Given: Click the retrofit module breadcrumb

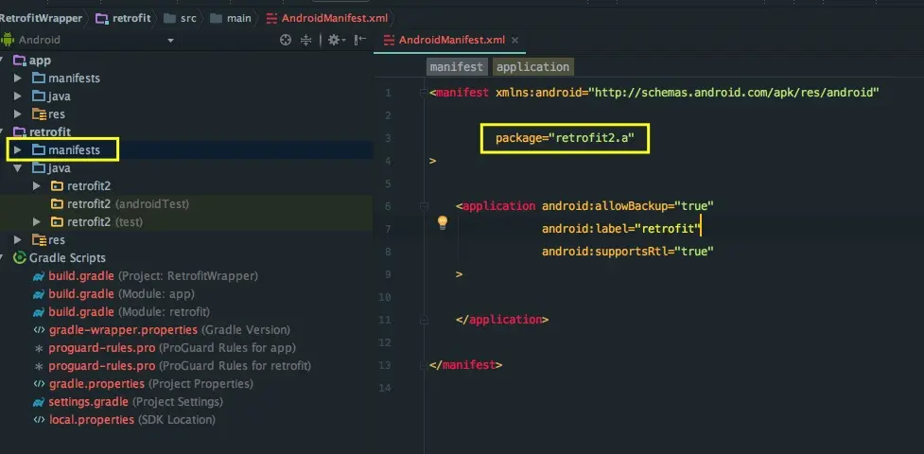Looking at the screenshot, I should 123,18.
